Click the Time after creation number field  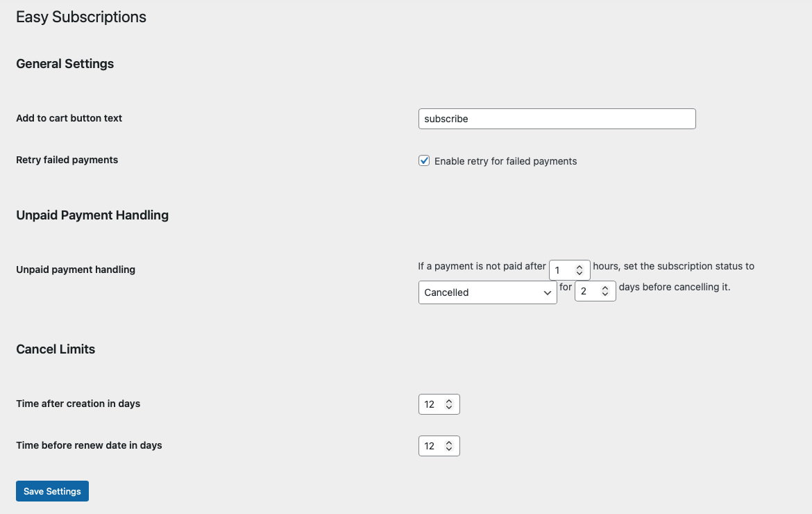(432, 404)
